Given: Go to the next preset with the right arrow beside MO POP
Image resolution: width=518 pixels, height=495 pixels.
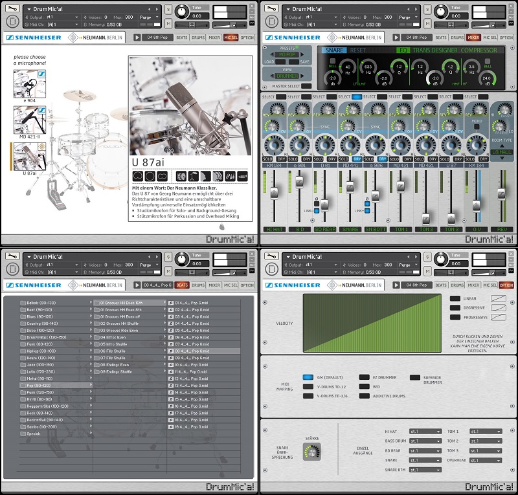Looking at the screenshot, I should (302, 54).
